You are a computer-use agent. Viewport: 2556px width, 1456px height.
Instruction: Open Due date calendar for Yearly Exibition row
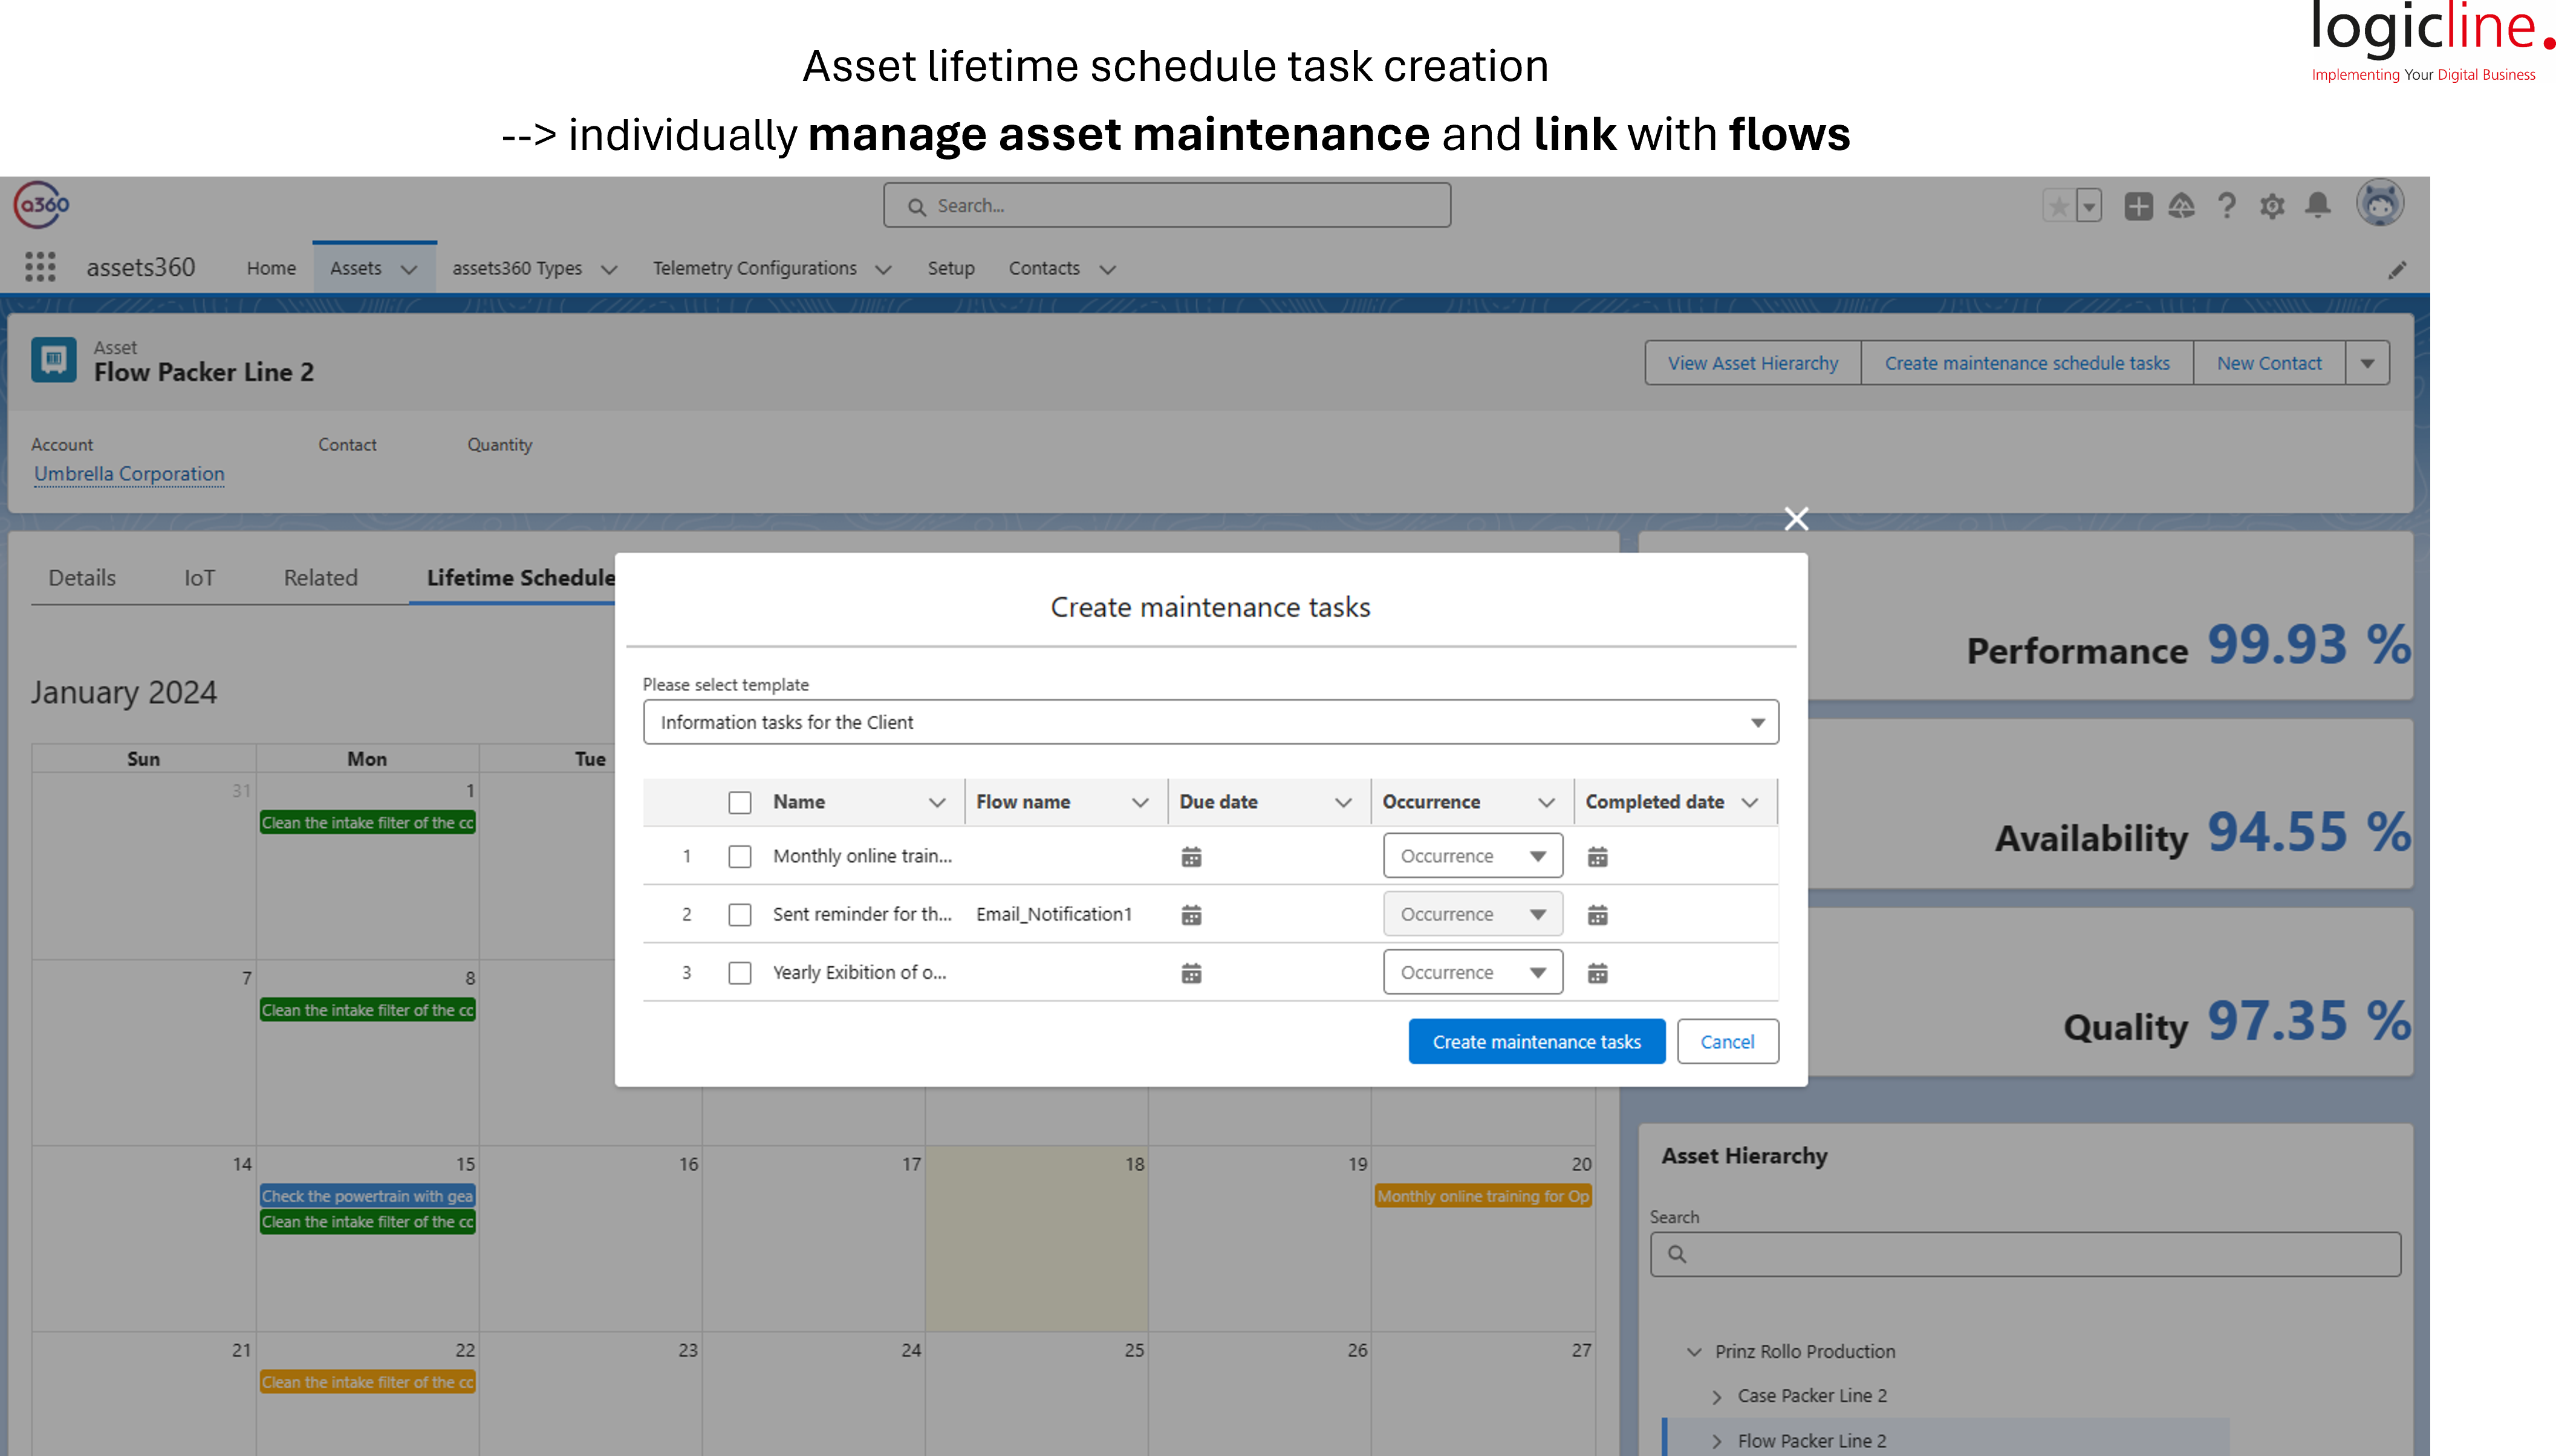click(x=1191, y=973)
